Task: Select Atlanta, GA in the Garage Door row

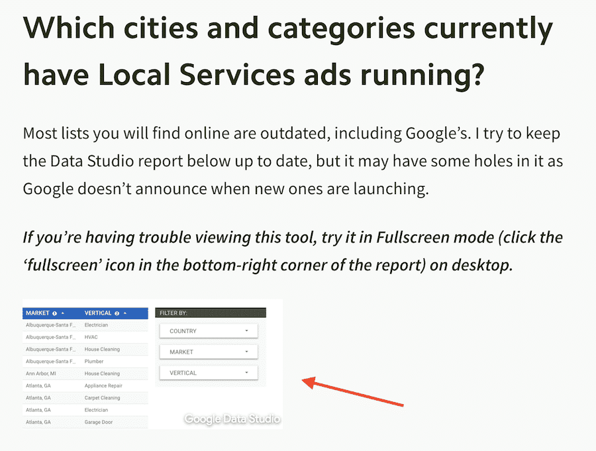Action: point(38,422)
